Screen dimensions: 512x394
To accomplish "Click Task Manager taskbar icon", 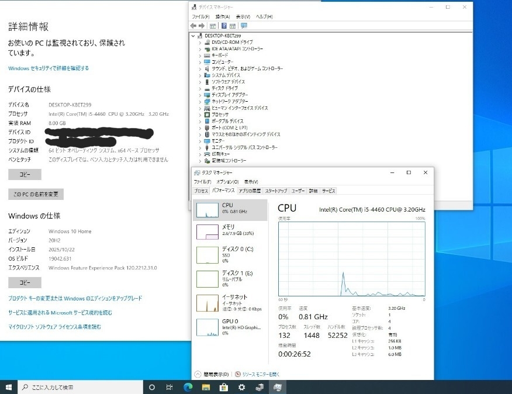I will (278, 387).
